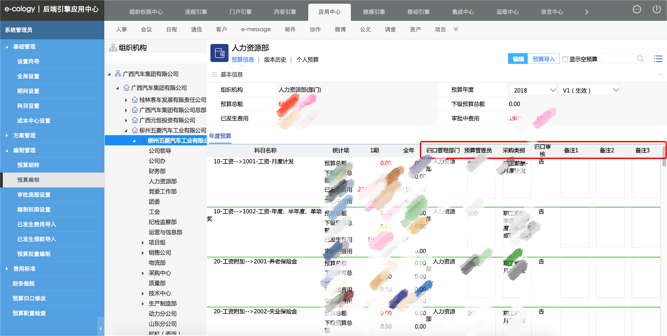Expand the 桂林客车发展有限责任公司 tree node
667x336 pixels.
pos(126,100)
